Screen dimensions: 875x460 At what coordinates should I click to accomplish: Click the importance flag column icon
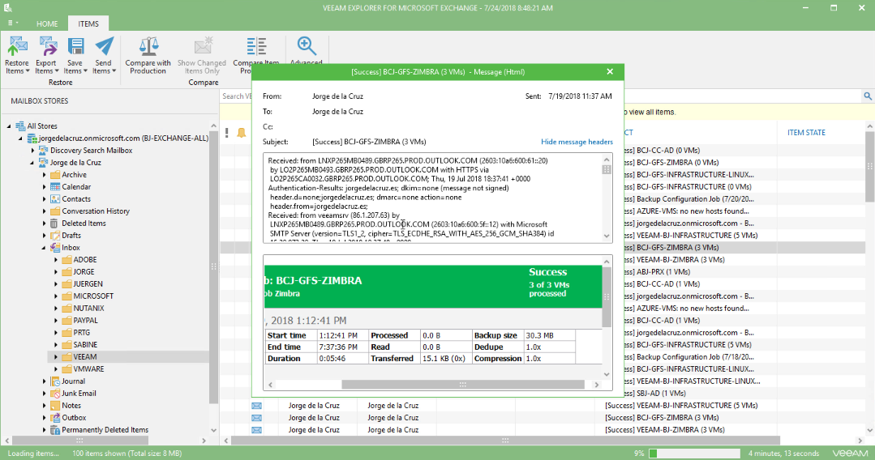coord(226,133)
